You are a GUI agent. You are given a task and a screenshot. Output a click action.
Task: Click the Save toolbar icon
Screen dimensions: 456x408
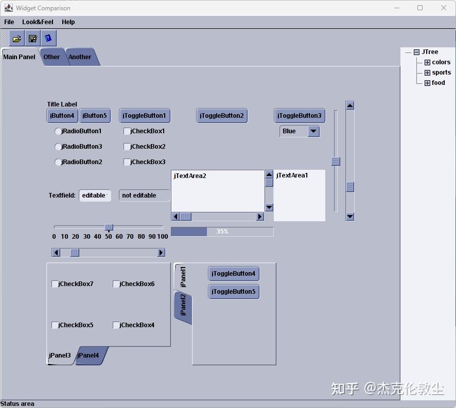coord(32,38)
